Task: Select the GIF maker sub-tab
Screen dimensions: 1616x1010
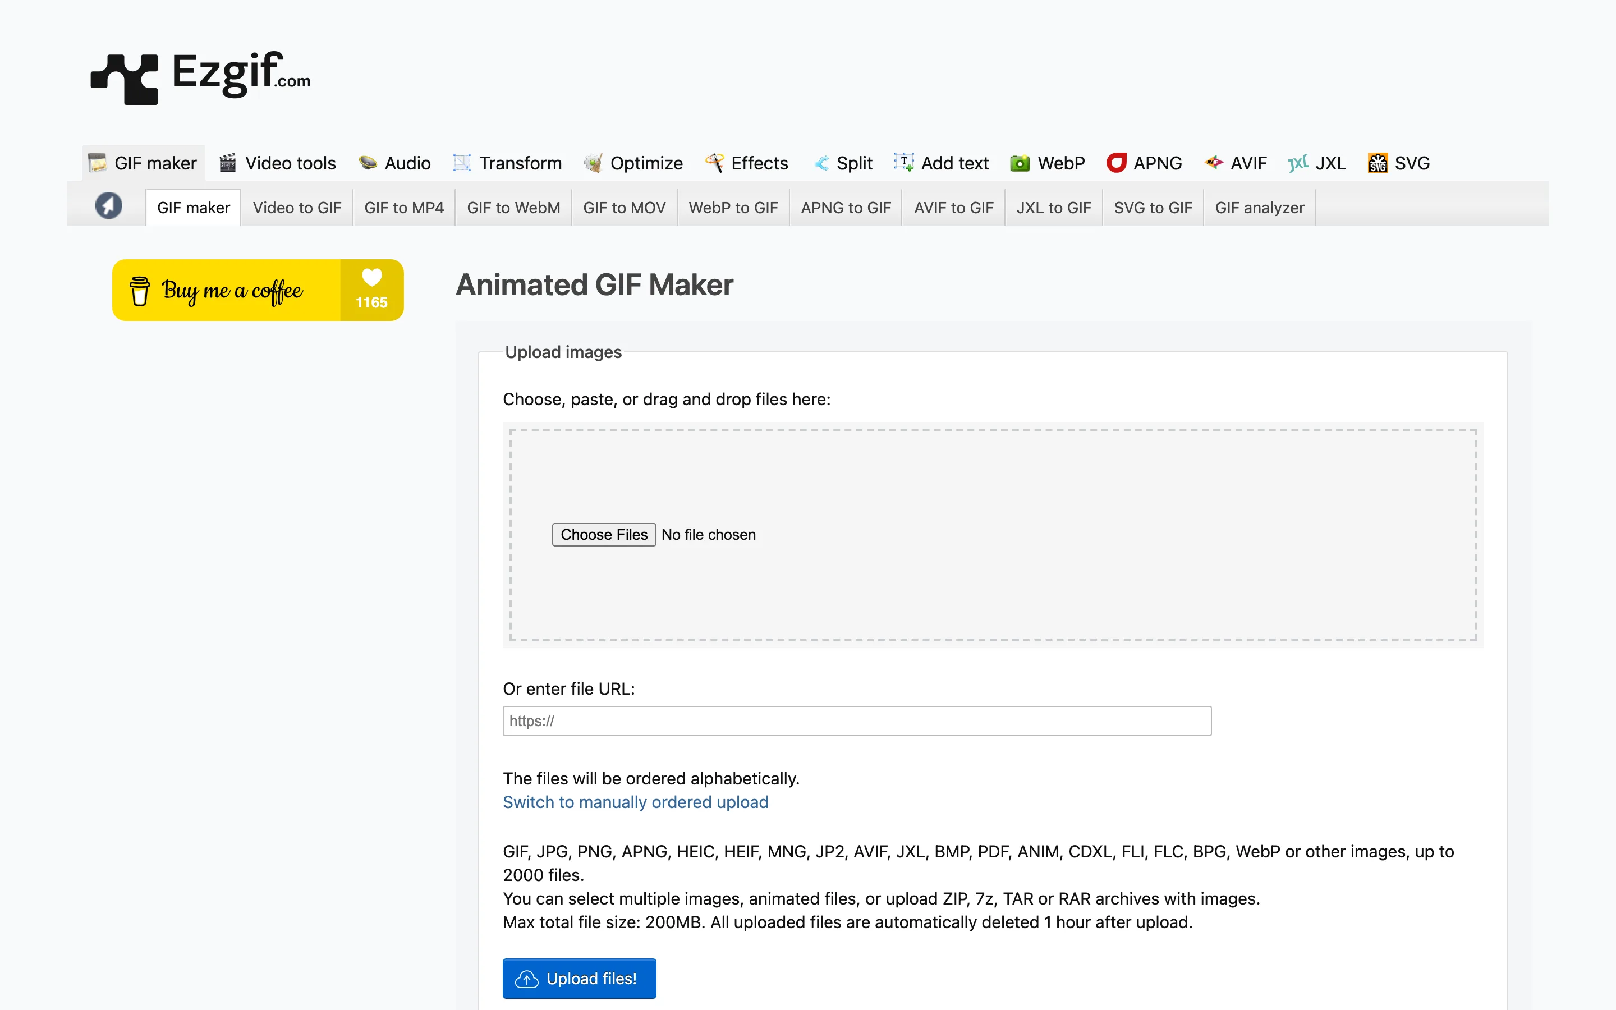Action: [x=194, y=208]
